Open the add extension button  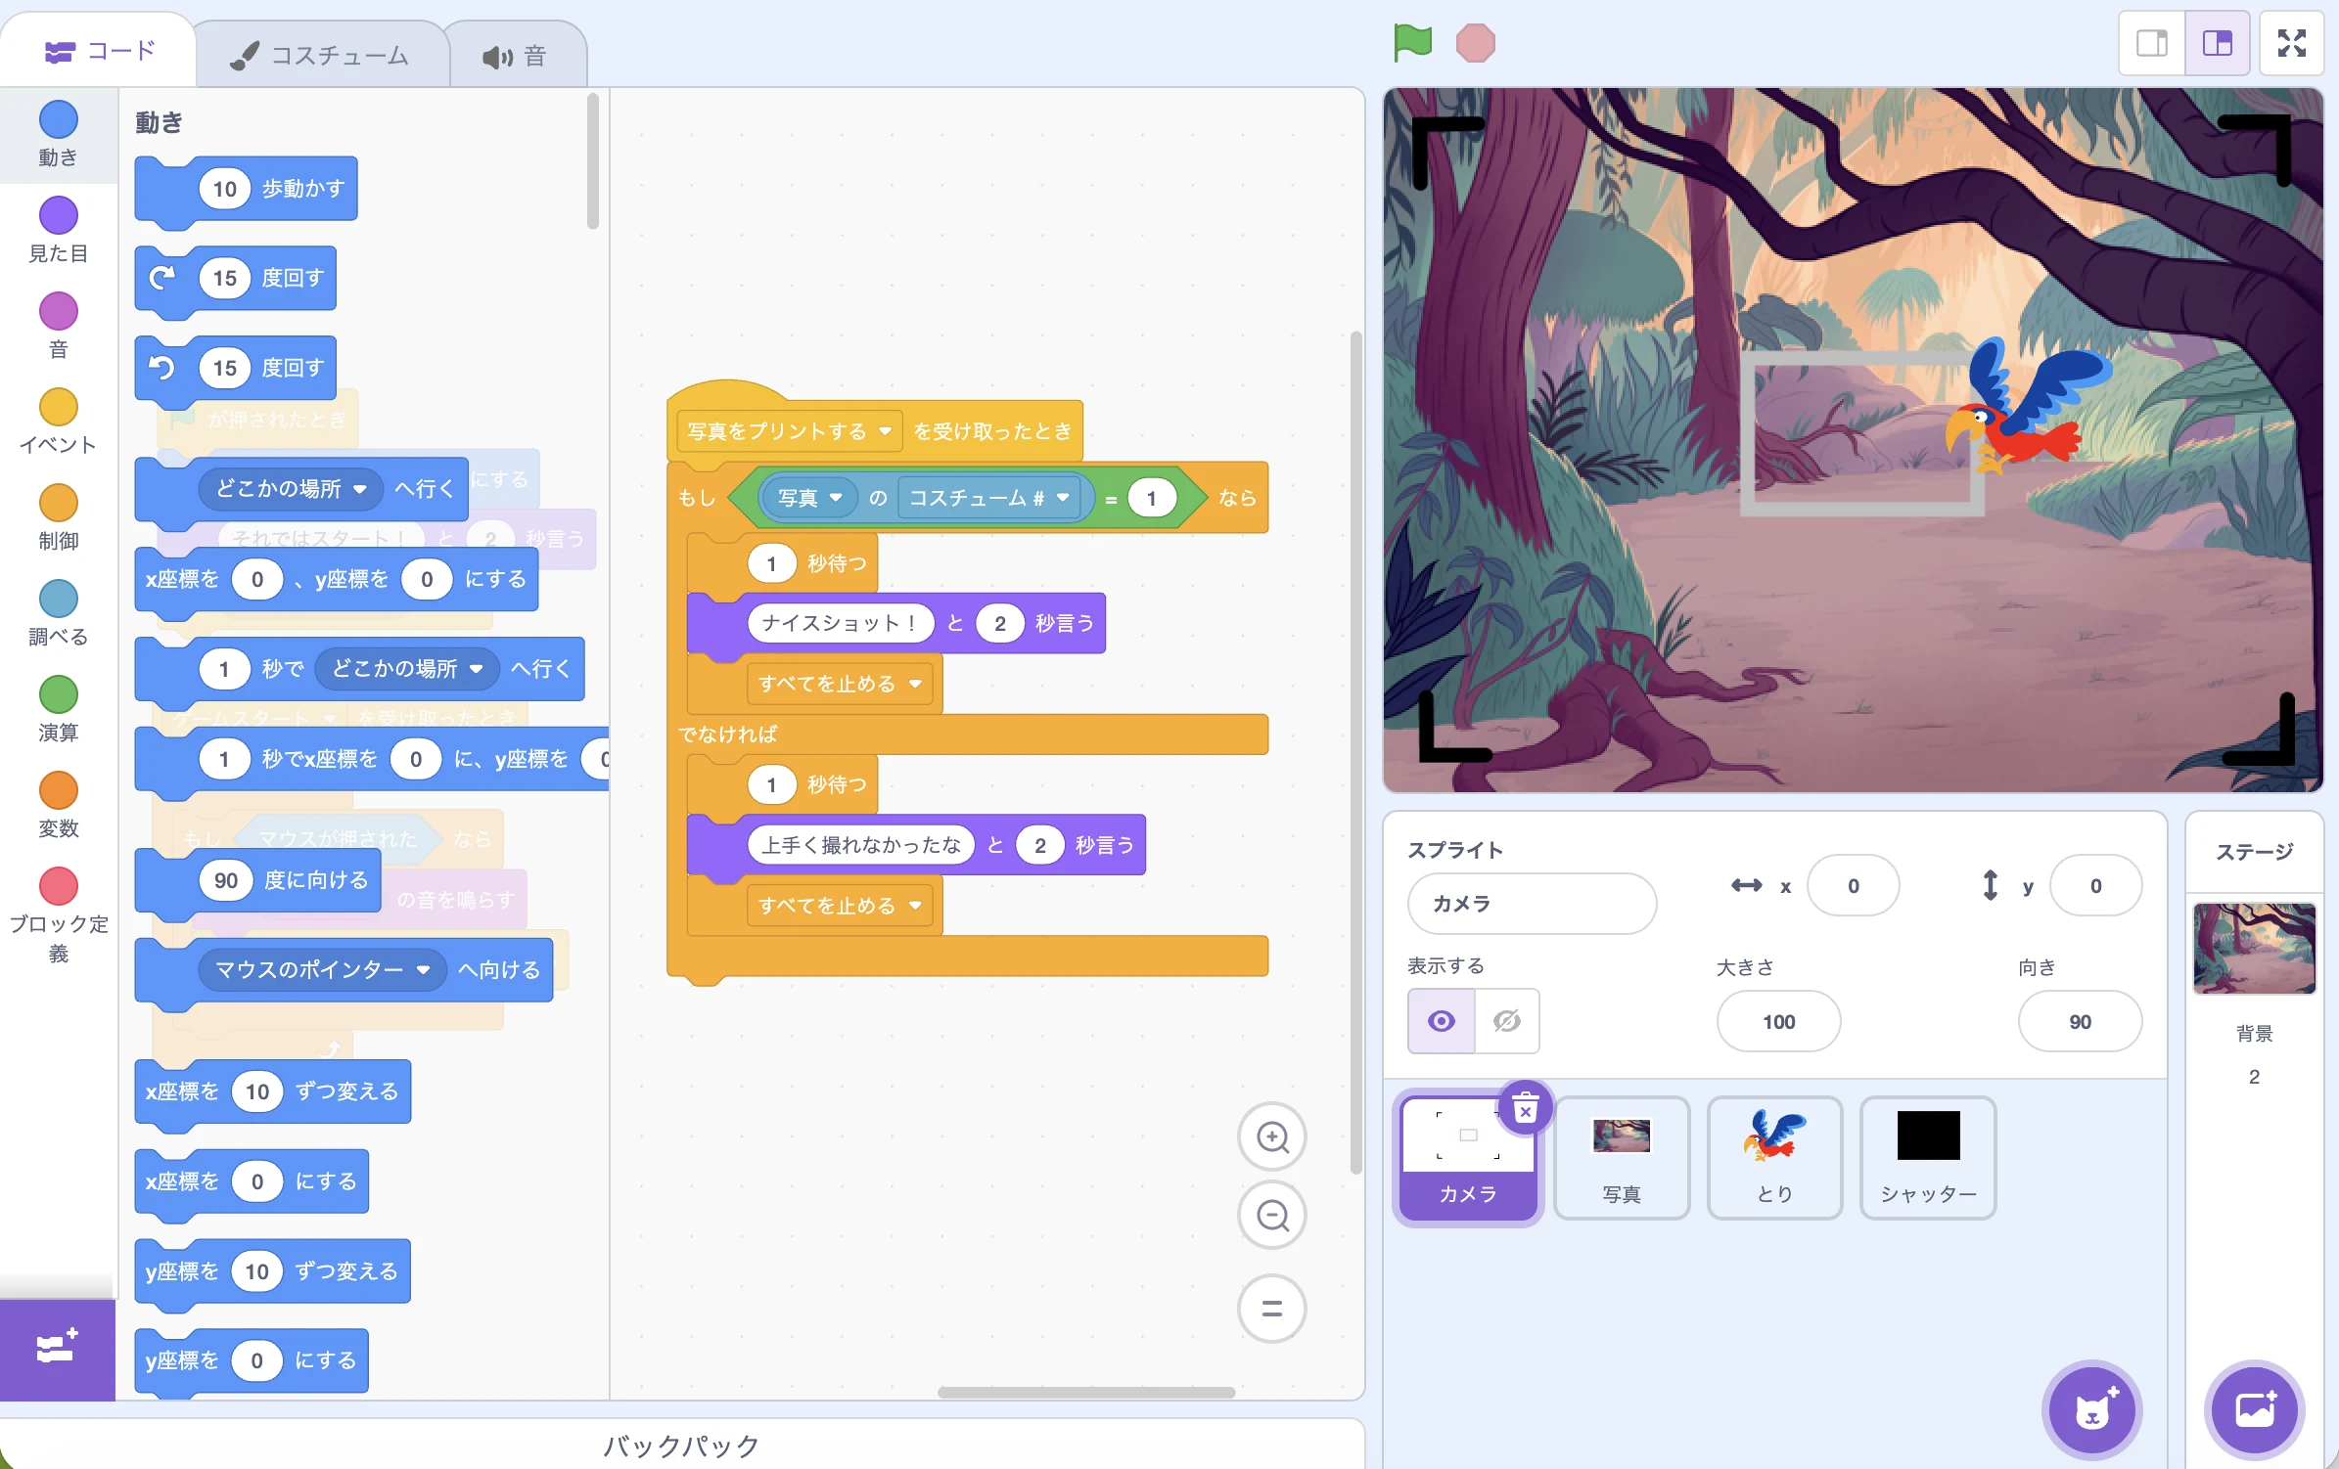tap(57, 1349)
